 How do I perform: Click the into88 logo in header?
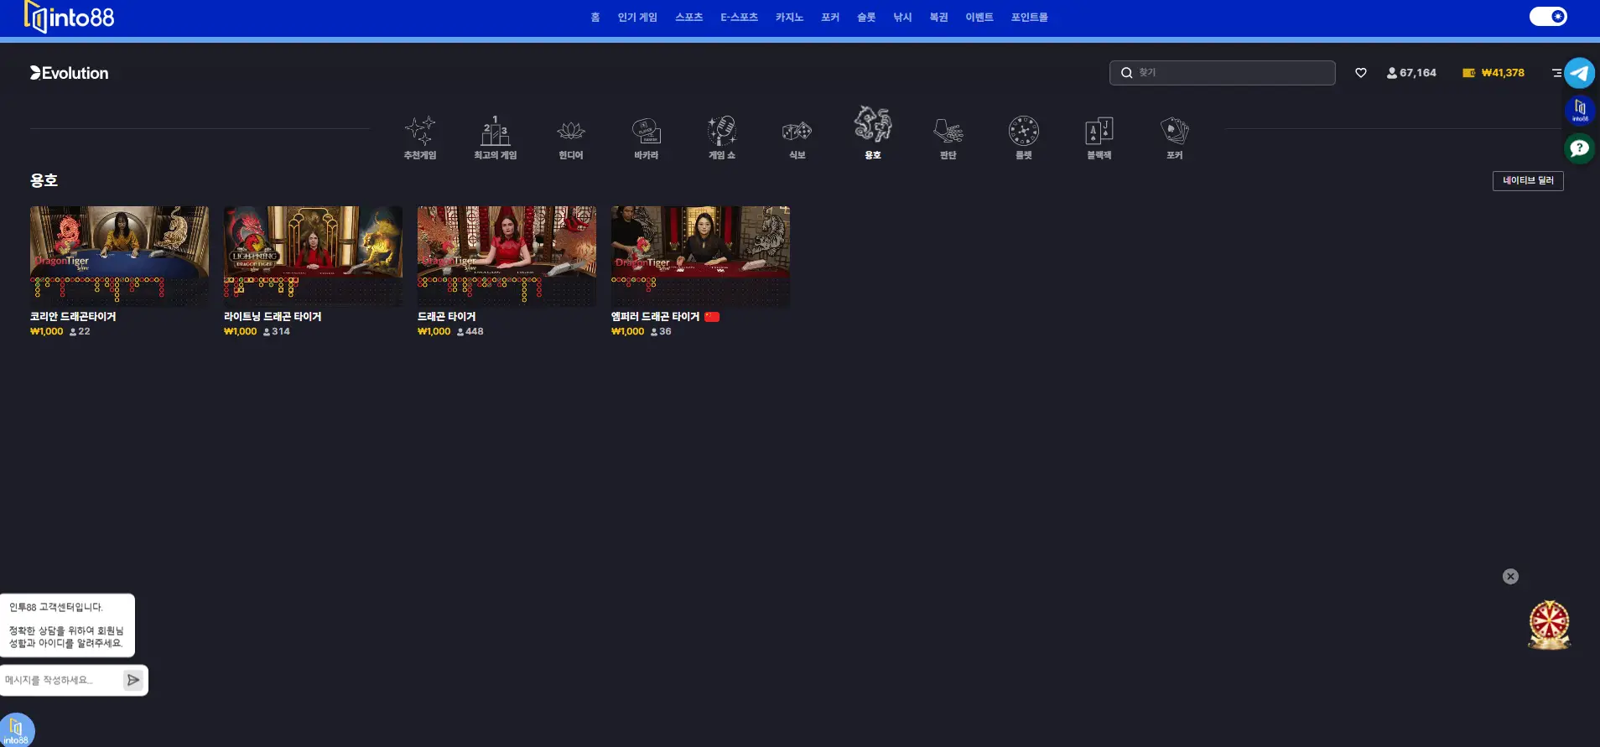pos(70,17)
